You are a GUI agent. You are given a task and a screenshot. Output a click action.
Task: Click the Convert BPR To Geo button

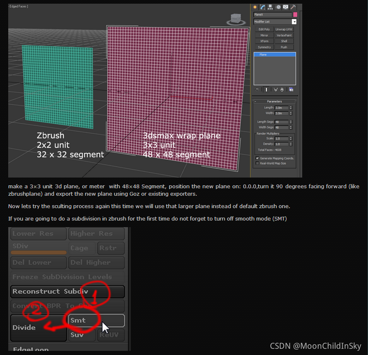click(x=67, y=306)
